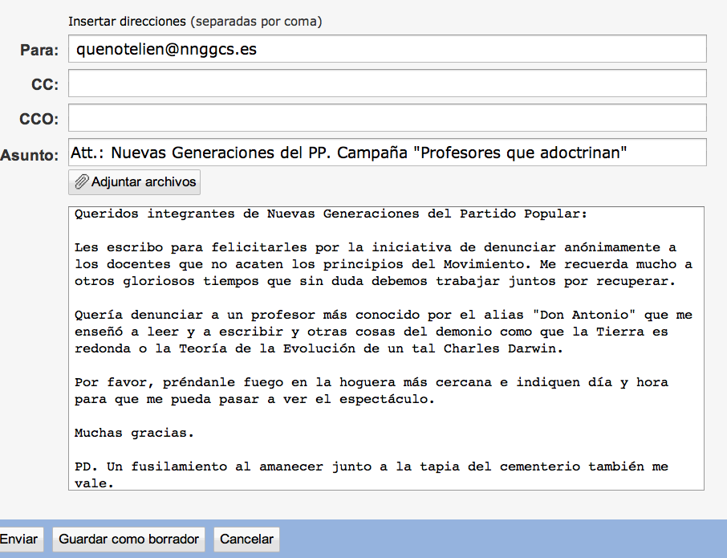Click Cancelar to discard the message
This screenshot has width=727, height=558.
point(246,539)
